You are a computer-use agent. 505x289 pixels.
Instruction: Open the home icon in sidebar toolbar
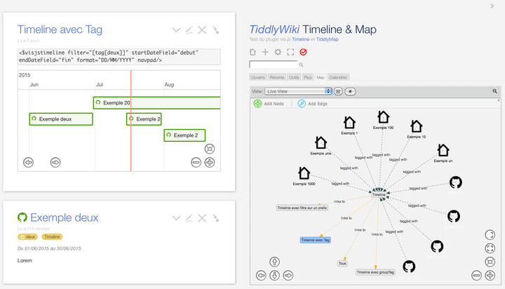click(x=252, y=52)
